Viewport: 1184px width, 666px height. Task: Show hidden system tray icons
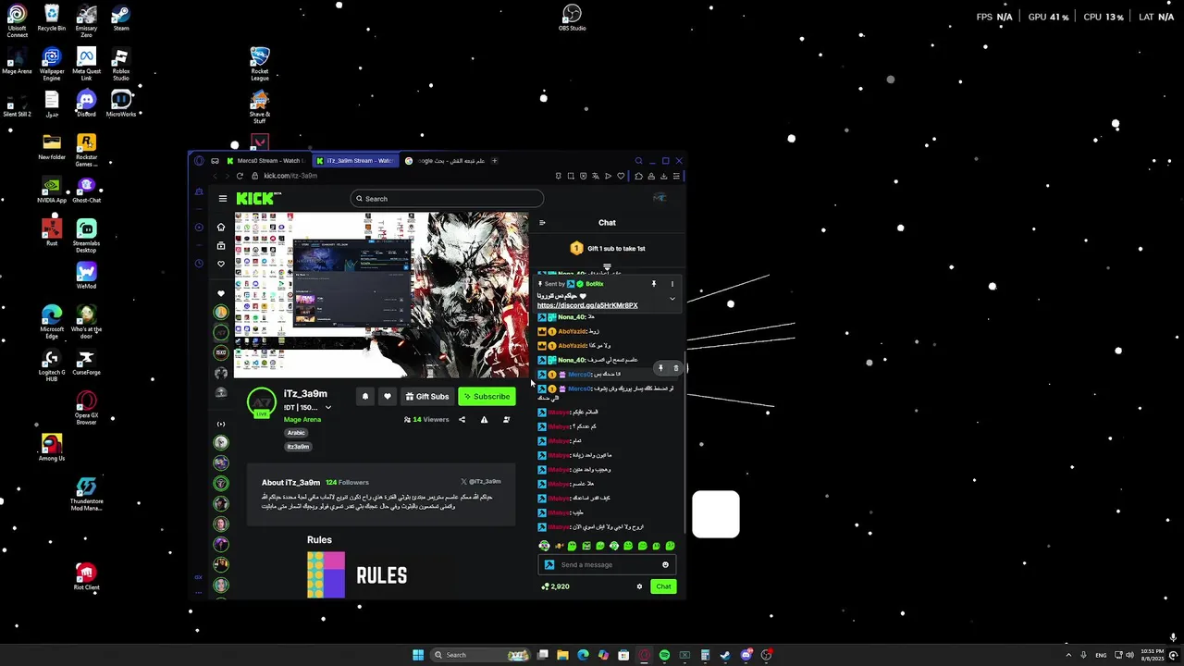coord(1068,655)
